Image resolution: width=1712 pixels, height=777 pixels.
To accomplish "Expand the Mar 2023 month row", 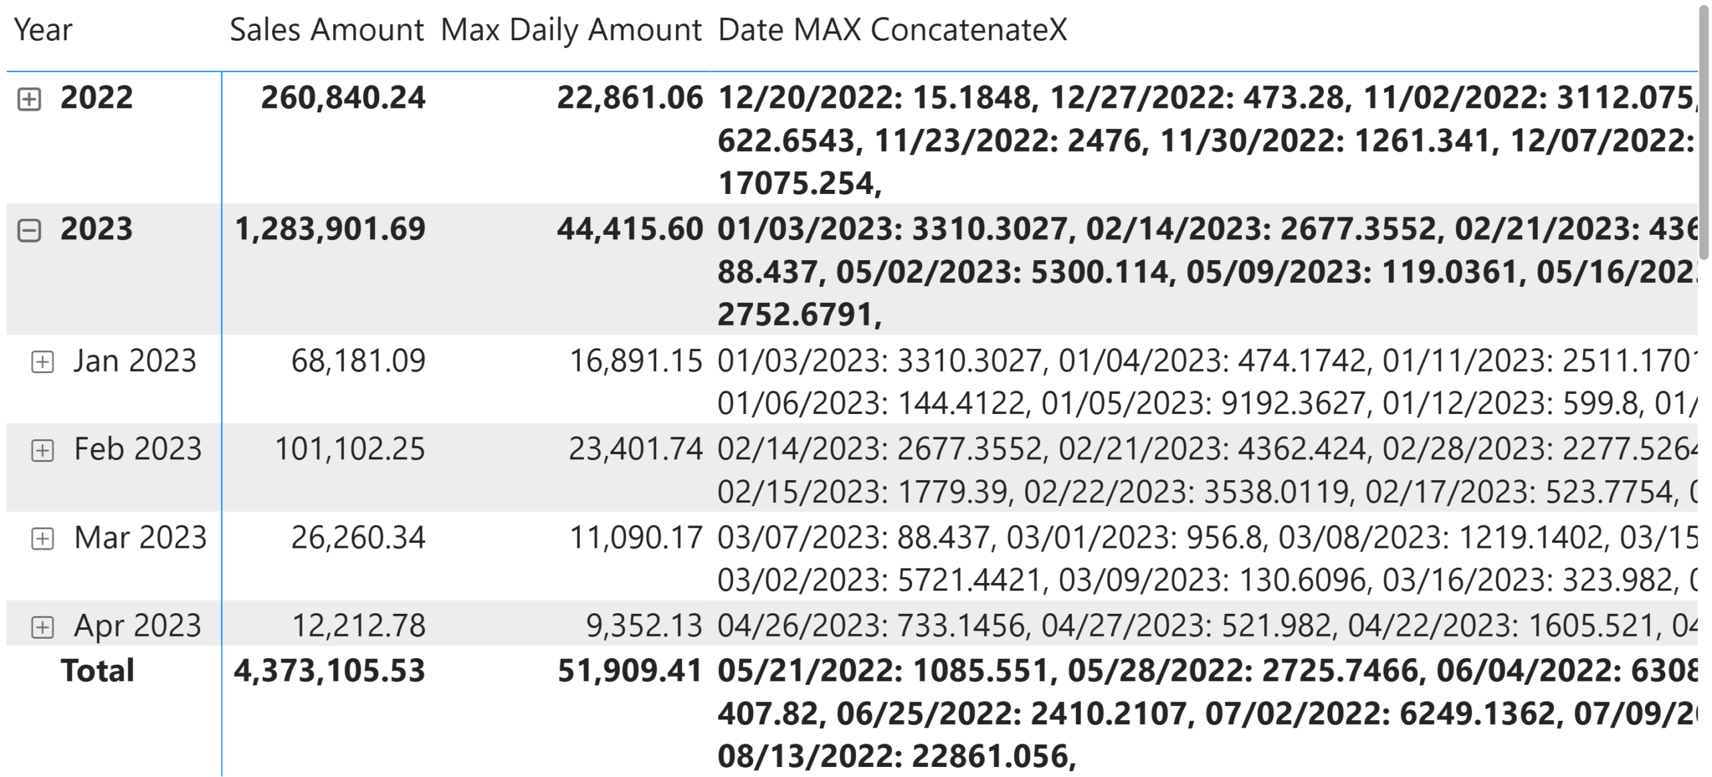I will tap(42, 538).
